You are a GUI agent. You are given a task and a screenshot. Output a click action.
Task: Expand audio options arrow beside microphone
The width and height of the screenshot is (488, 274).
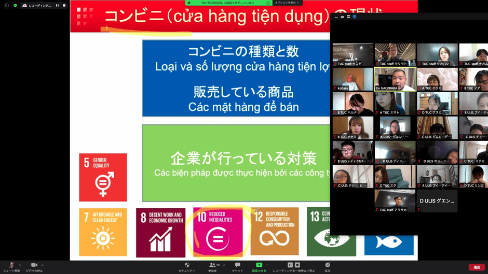point(20,265)
